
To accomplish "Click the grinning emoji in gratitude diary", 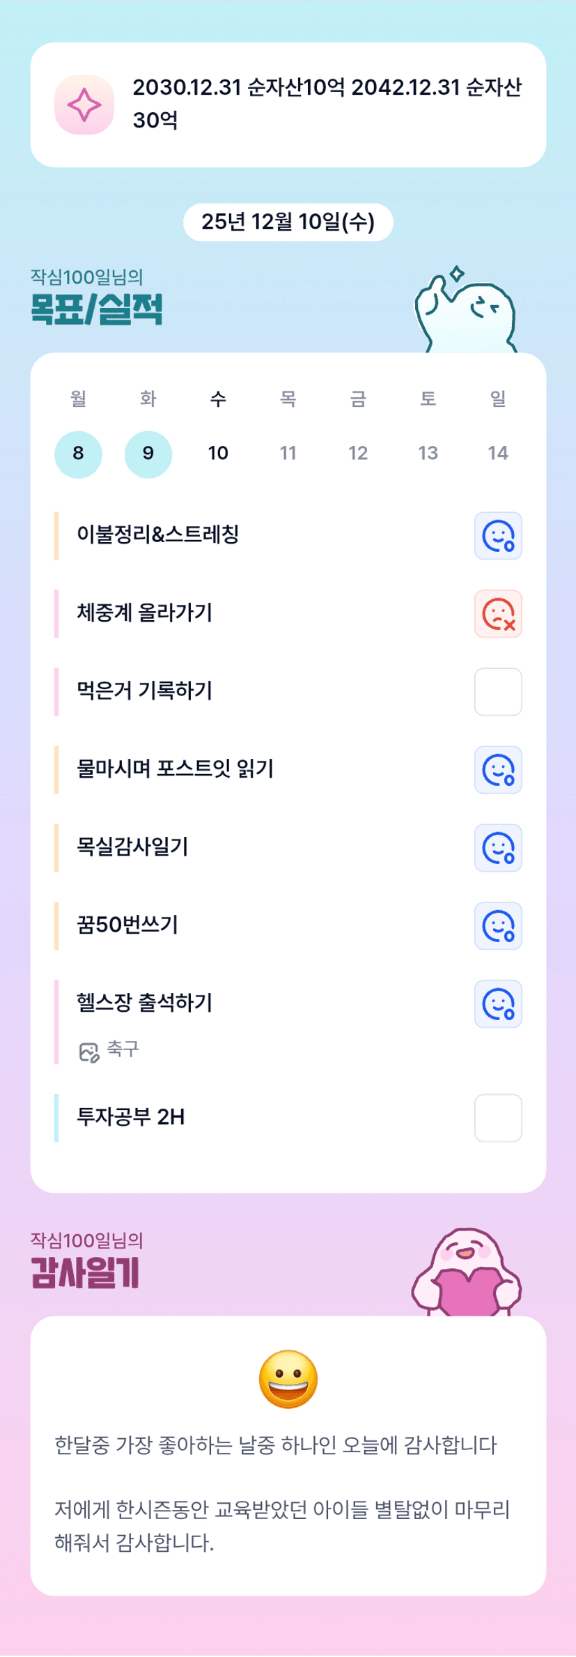I will (288, 1379).
